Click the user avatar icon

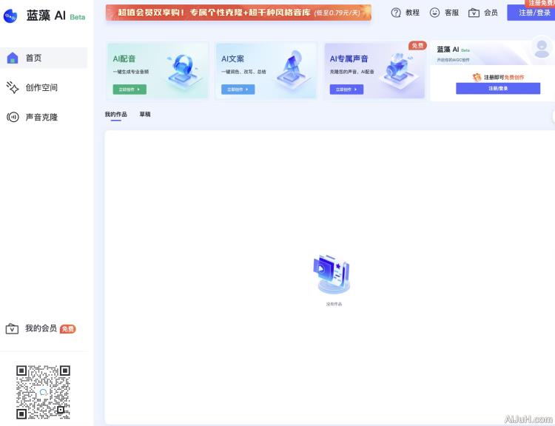542,50
